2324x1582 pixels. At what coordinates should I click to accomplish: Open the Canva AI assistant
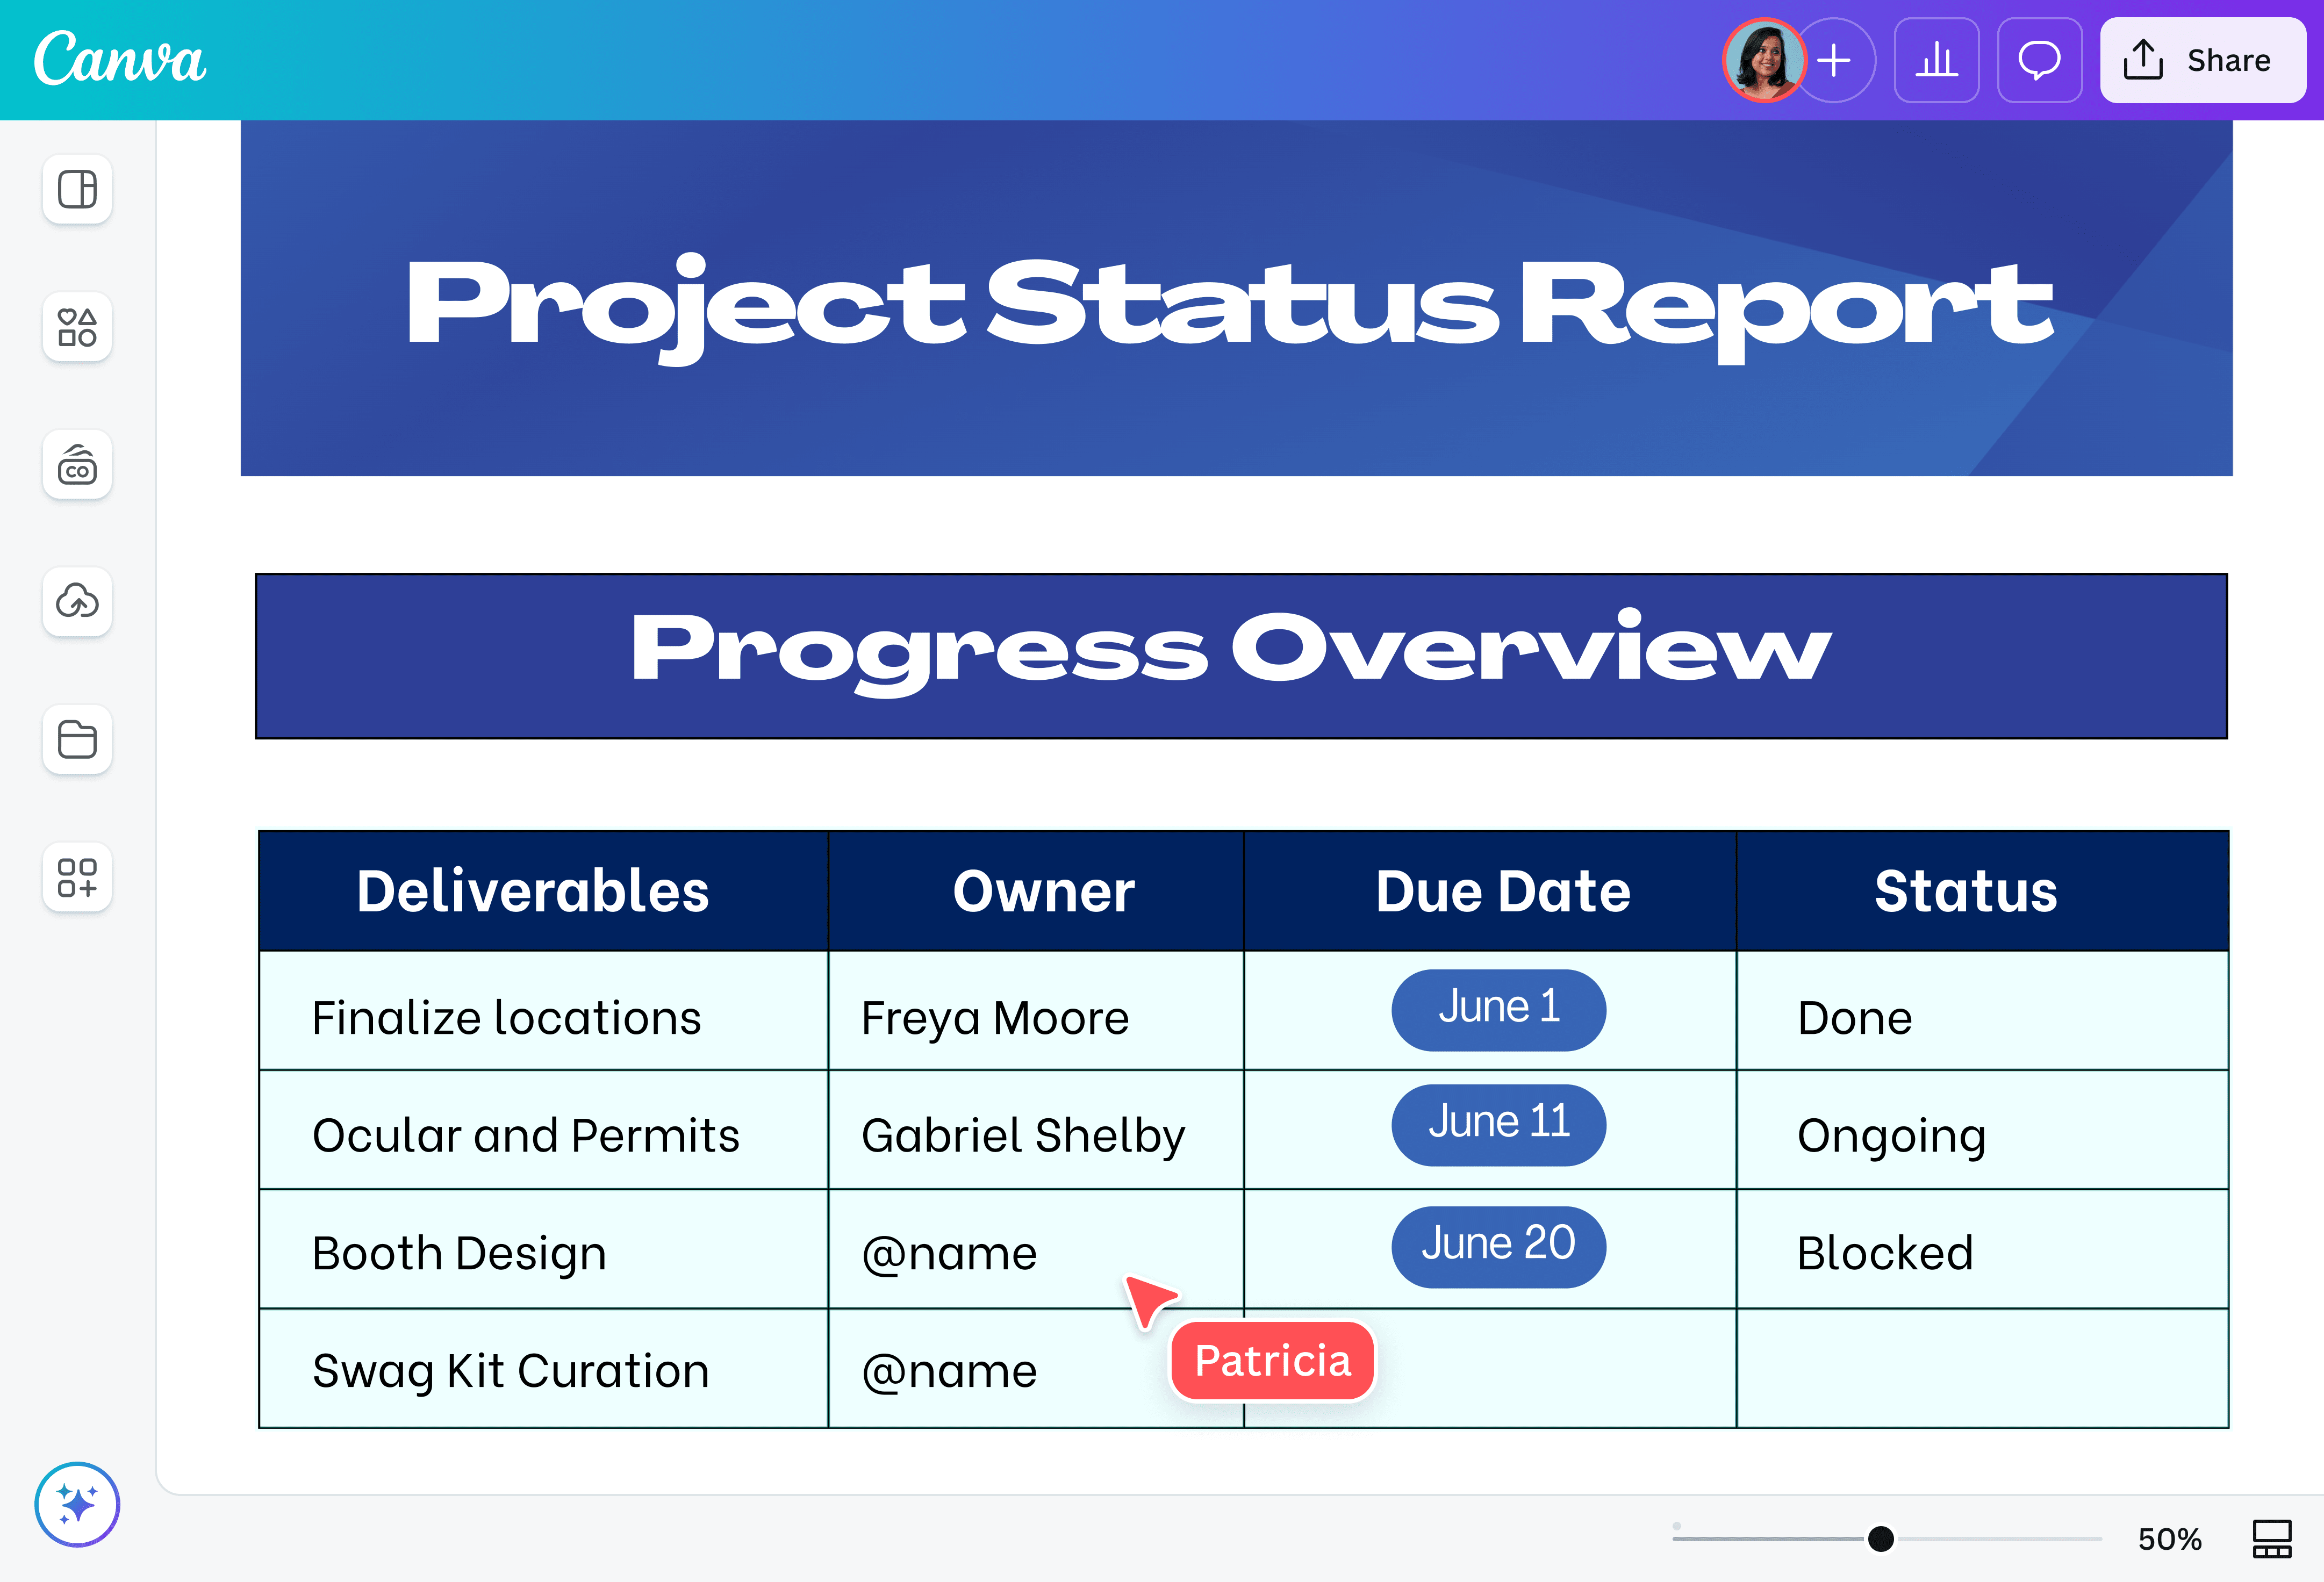coord(77,1504)
